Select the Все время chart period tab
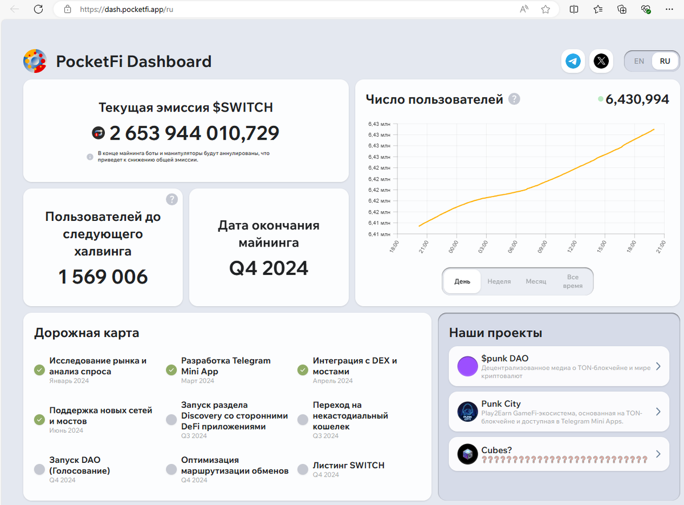 (573, 281)
